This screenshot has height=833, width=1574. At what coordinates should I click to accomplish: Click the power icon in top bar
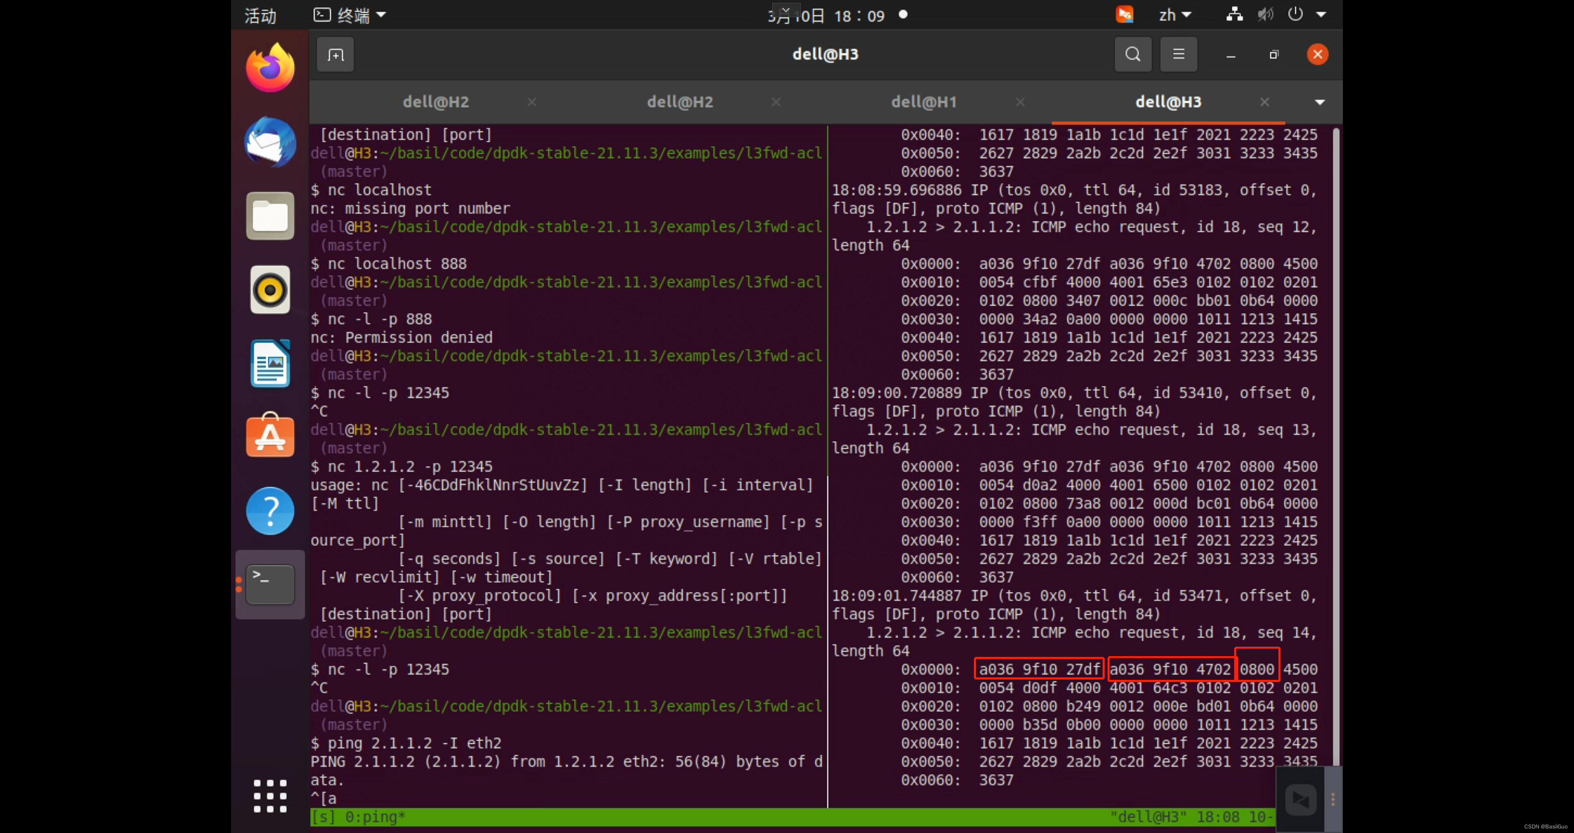pos(1295,15)
